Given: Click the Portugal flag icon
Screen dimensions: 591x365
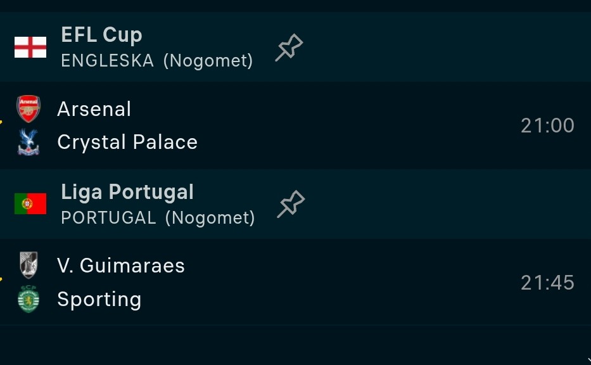Looking at the screenshot, I should (30, 204).
